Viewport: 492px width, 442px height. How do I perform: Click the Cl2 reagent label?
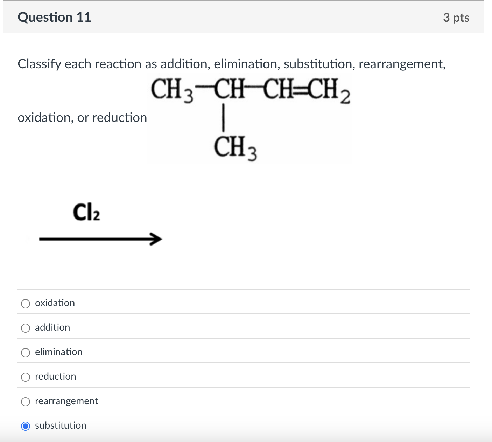coord(86,213)
